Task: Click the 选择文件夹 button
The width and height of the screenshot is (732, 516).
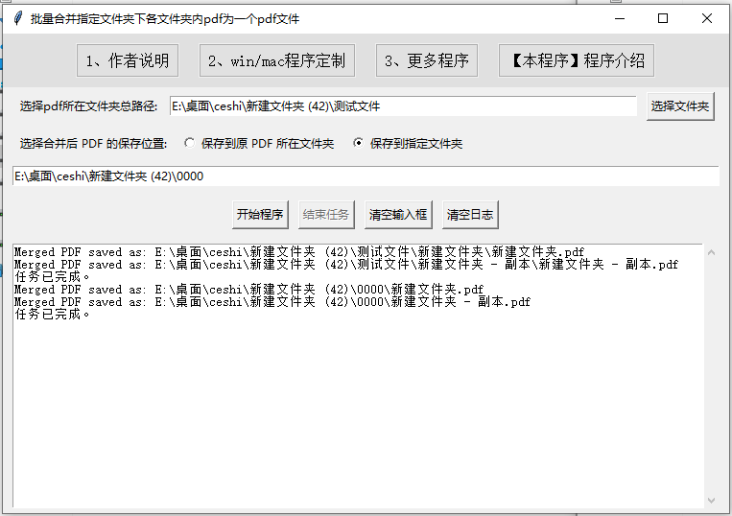Action: click(680, 106)
